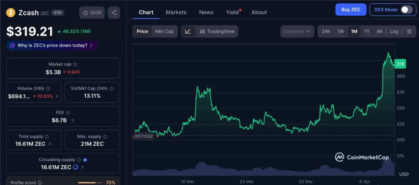Click the FDV info icon
This screenshot has height=185, width=419.
[68, 113]
